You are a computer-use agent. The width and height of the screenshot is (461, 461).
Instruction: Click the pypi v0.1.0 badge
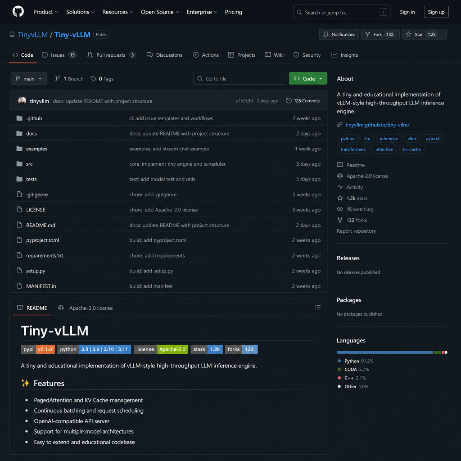click(x=38, y=349)
